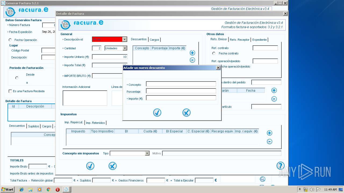344x193 pixels.
Task: Open the Unidades dropdown
Action: (x=125, y=48)
